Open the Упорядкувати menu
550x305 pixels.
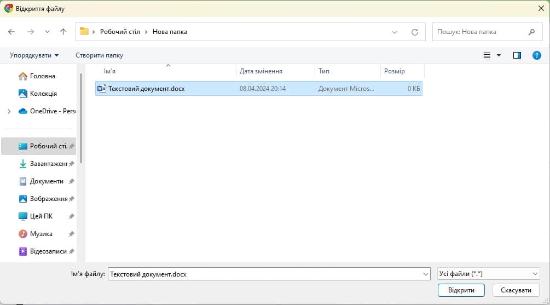pyautogui.click(x=34, y=55)
